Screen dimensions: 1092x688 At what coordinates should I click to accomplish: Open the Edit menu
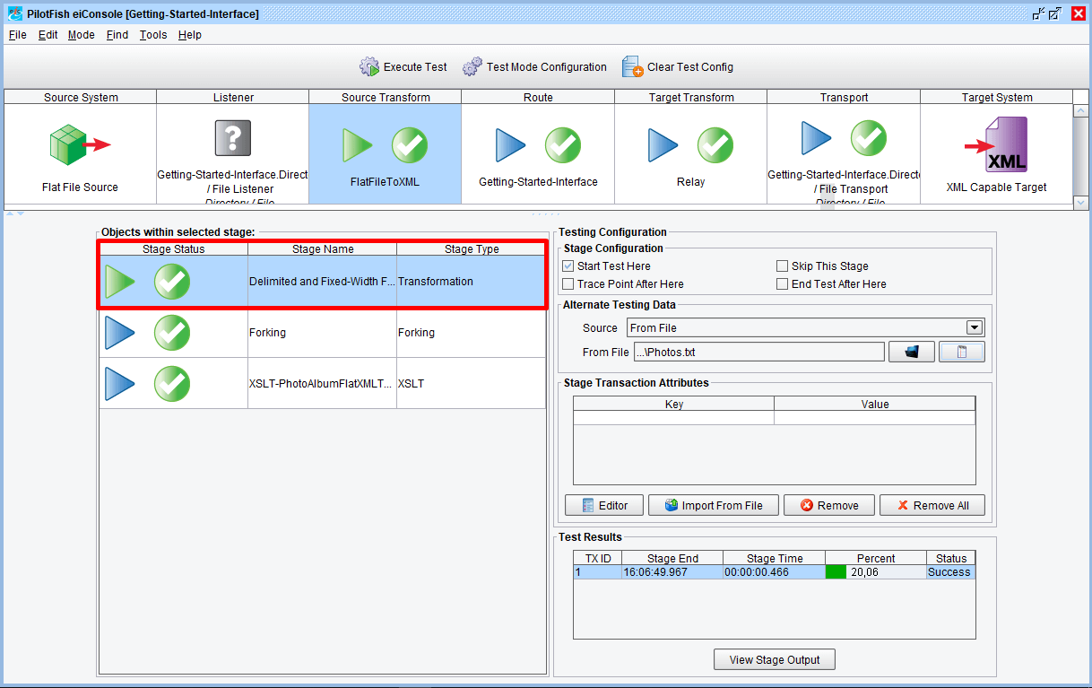48,35
